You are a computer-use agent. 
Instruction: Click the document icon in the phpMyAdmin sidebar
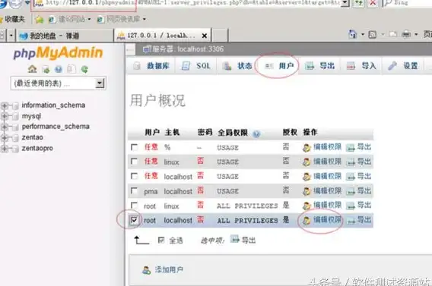(71, 69)
